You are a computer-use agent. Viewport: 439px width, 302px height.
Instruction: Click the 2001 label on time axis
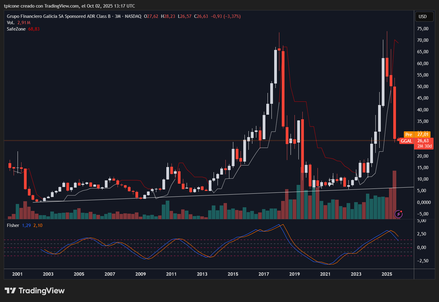pyautogui.click(x=17, y=274)
